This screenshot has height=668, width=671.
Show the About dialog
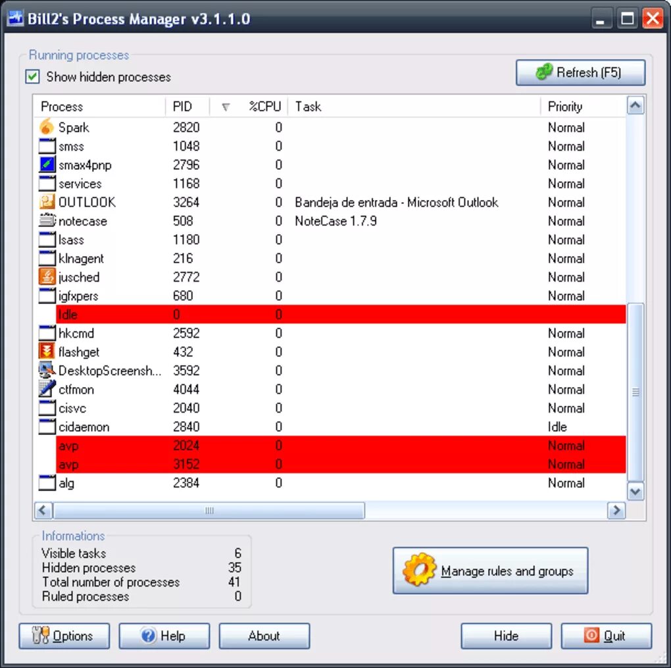264,636
